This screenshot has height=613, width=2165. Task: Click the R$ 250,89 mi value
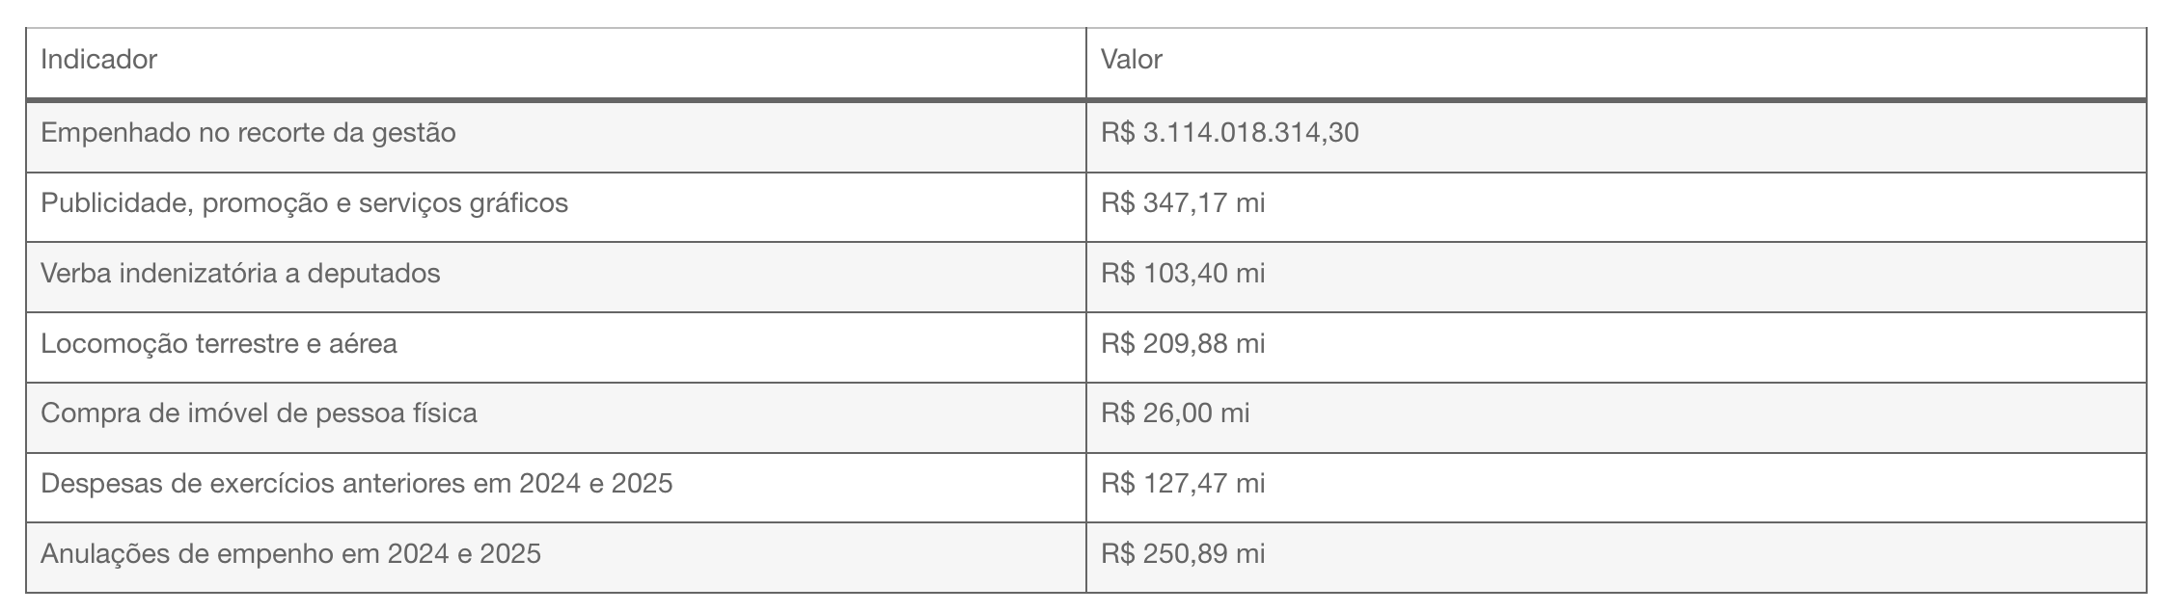point(1183,554)
